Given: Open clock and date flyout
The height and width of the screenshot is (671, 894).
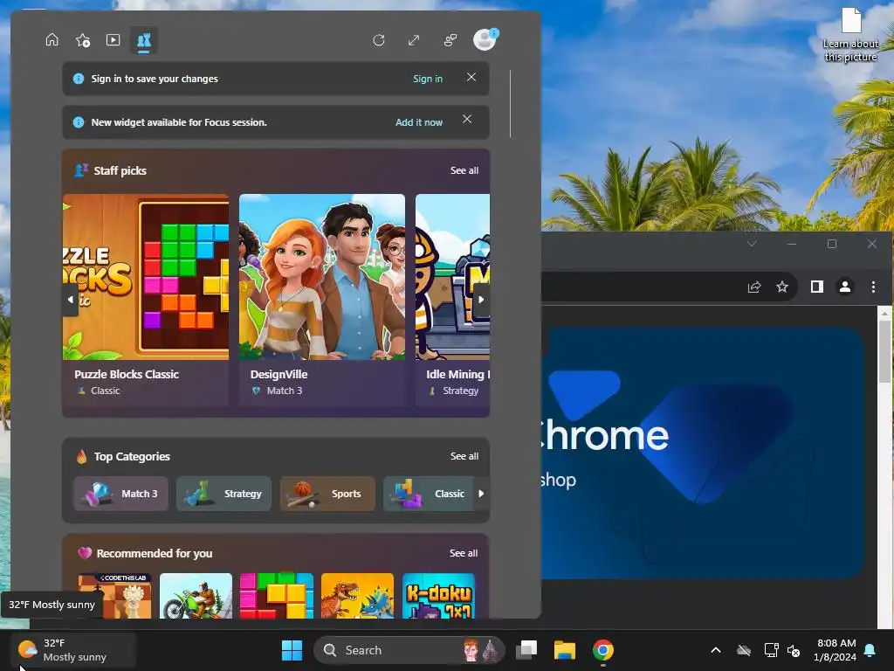Looking at the screenshot, I should 836,650.
